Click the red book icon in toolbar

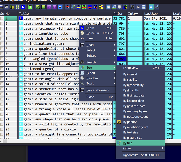tap(68, 7)
